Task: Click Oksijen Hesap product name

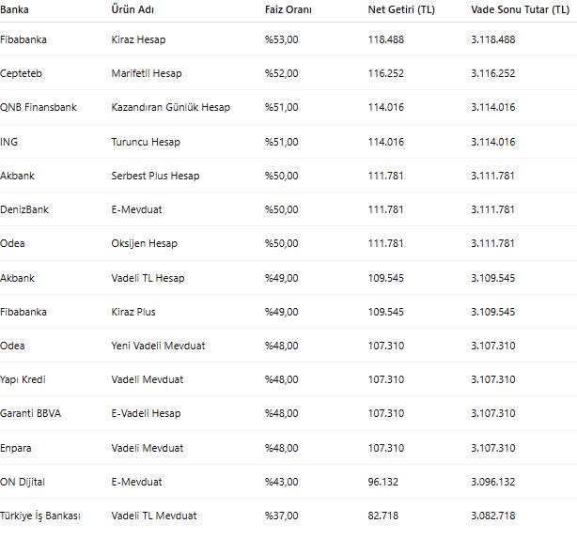Action: (x=145, y=243)
